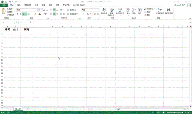Expand the Name Box dropdown showing C2
The width and height of the screenshot is (192, 114).
[x=14, y=22]
